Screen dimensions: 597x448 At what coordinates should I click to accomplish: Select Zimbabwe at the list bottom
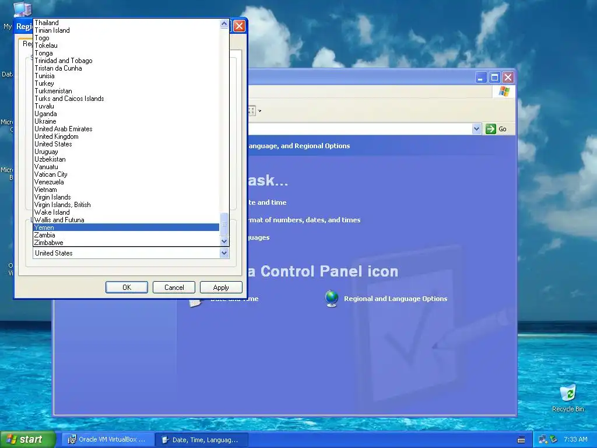(x=127, y=243)
